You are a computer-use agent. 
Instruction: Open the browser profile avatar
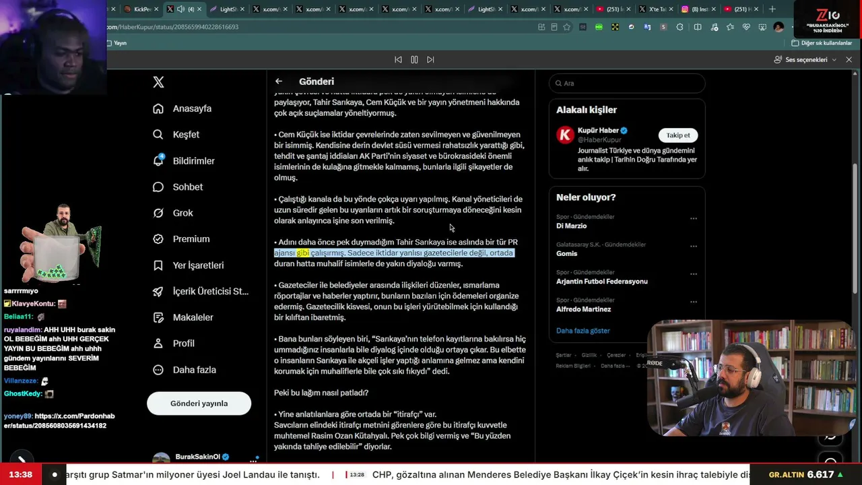pyautogui.click(x=778, y=27)
